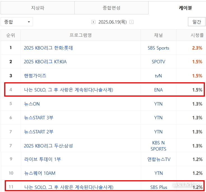
Task: Click rank number 2
Action: [11, 62]
